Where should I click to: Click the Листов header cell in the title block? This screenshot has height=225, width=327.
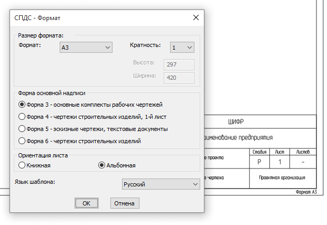(x=303, y=152)
